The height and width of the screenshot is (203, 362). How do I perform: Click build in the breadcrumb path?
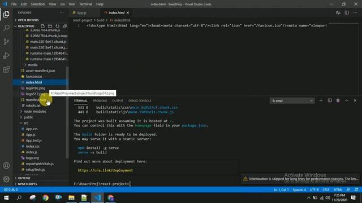coord(100,20)
